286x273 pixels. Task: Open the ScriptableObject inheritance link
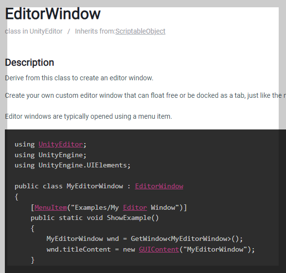(x=140, y=31)
